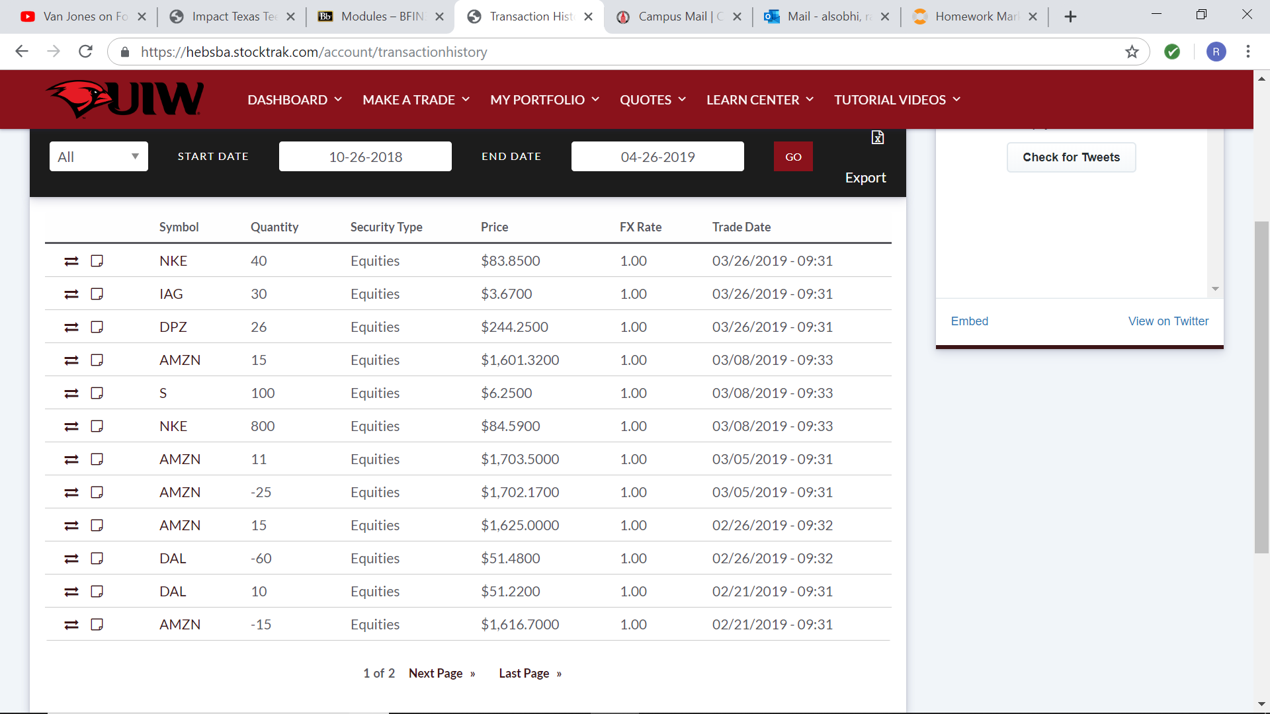
Task: Click the browser address bar
Action: click(x=628, y=52)
